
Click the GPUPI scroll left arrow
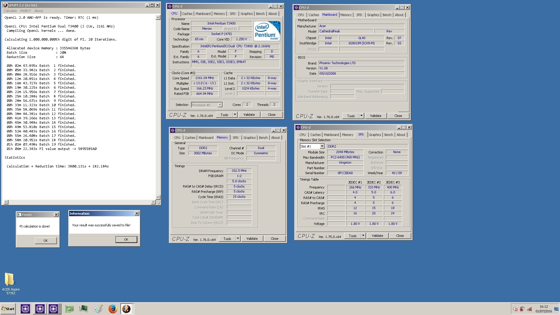6,202
